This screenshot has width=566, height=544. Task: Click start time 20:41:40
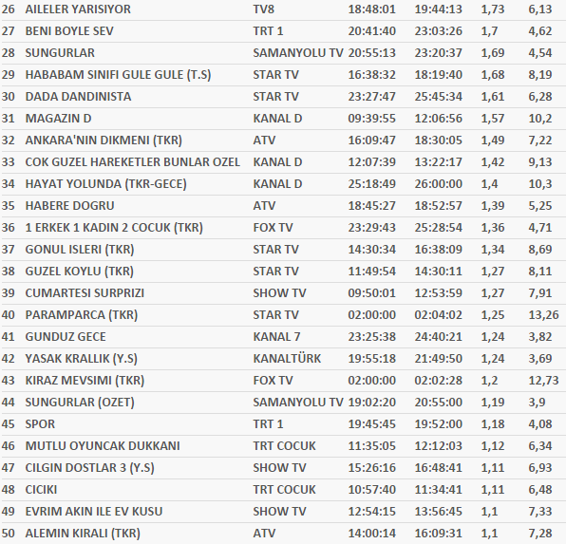tap(372, 31)
